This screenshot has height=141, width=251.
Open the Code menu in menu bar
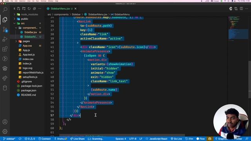pos(7,1)
